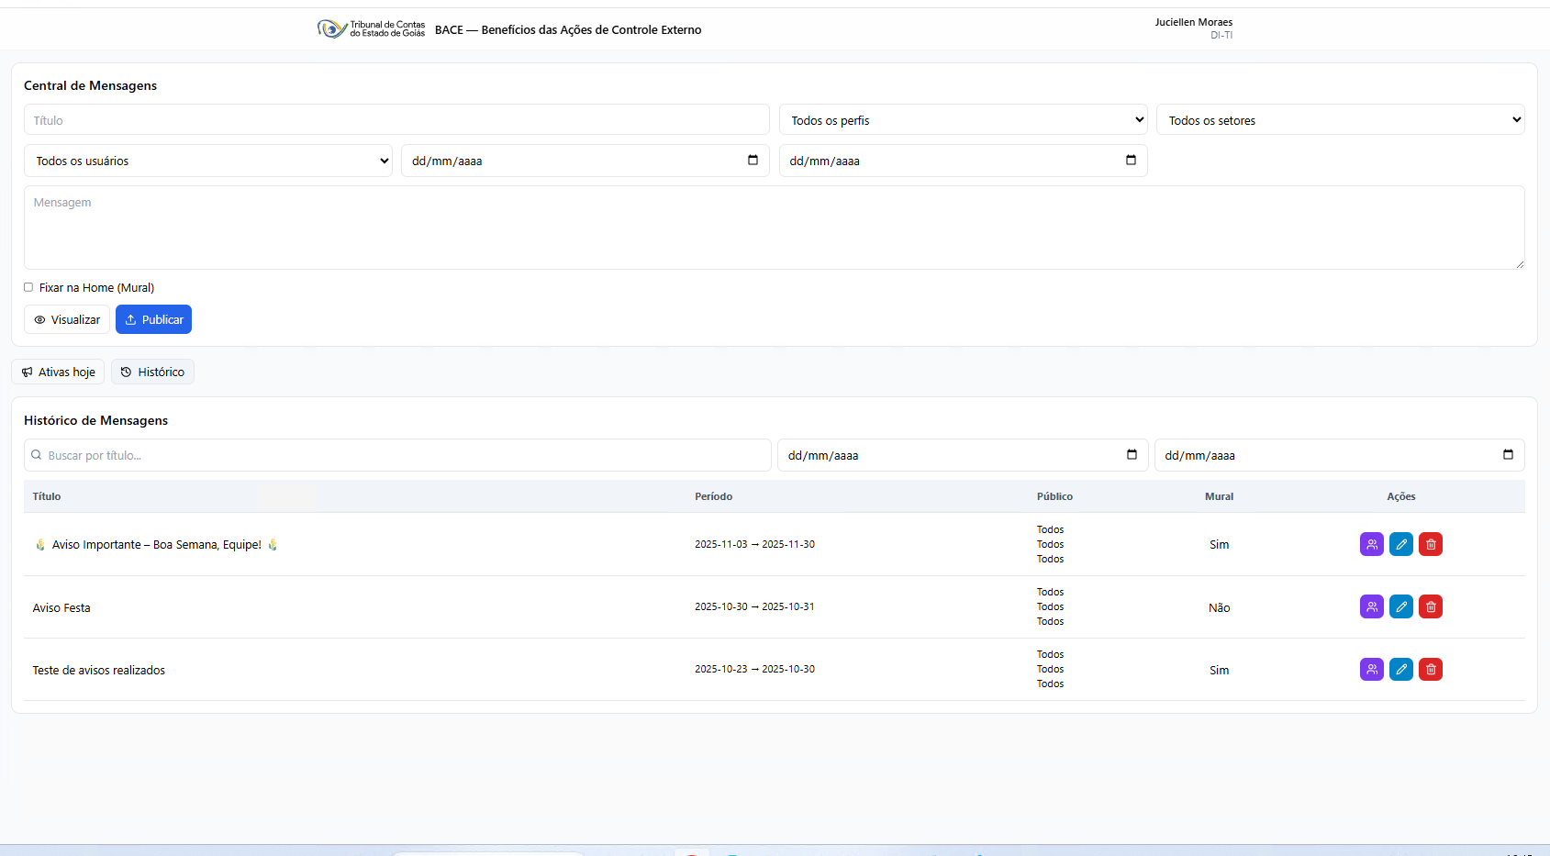1550x856 pixels.
Task: Delete the Aviso Importante message
Action: pos(1430,544)
